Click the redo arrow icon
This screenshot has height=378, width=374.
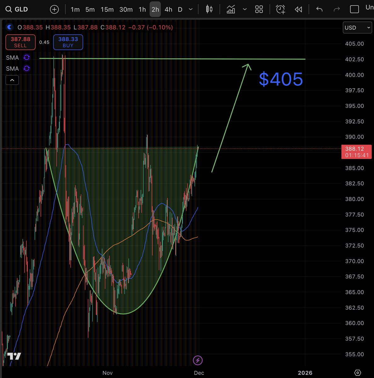337,9
